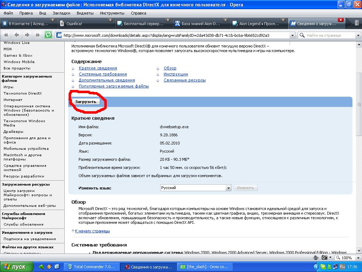Open the Правка menu
This screenshot has height=272, width=362.
[x=26, y=13]
